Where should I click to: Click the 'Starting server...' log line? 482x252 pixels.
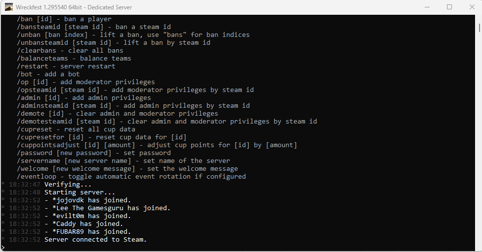80,192
